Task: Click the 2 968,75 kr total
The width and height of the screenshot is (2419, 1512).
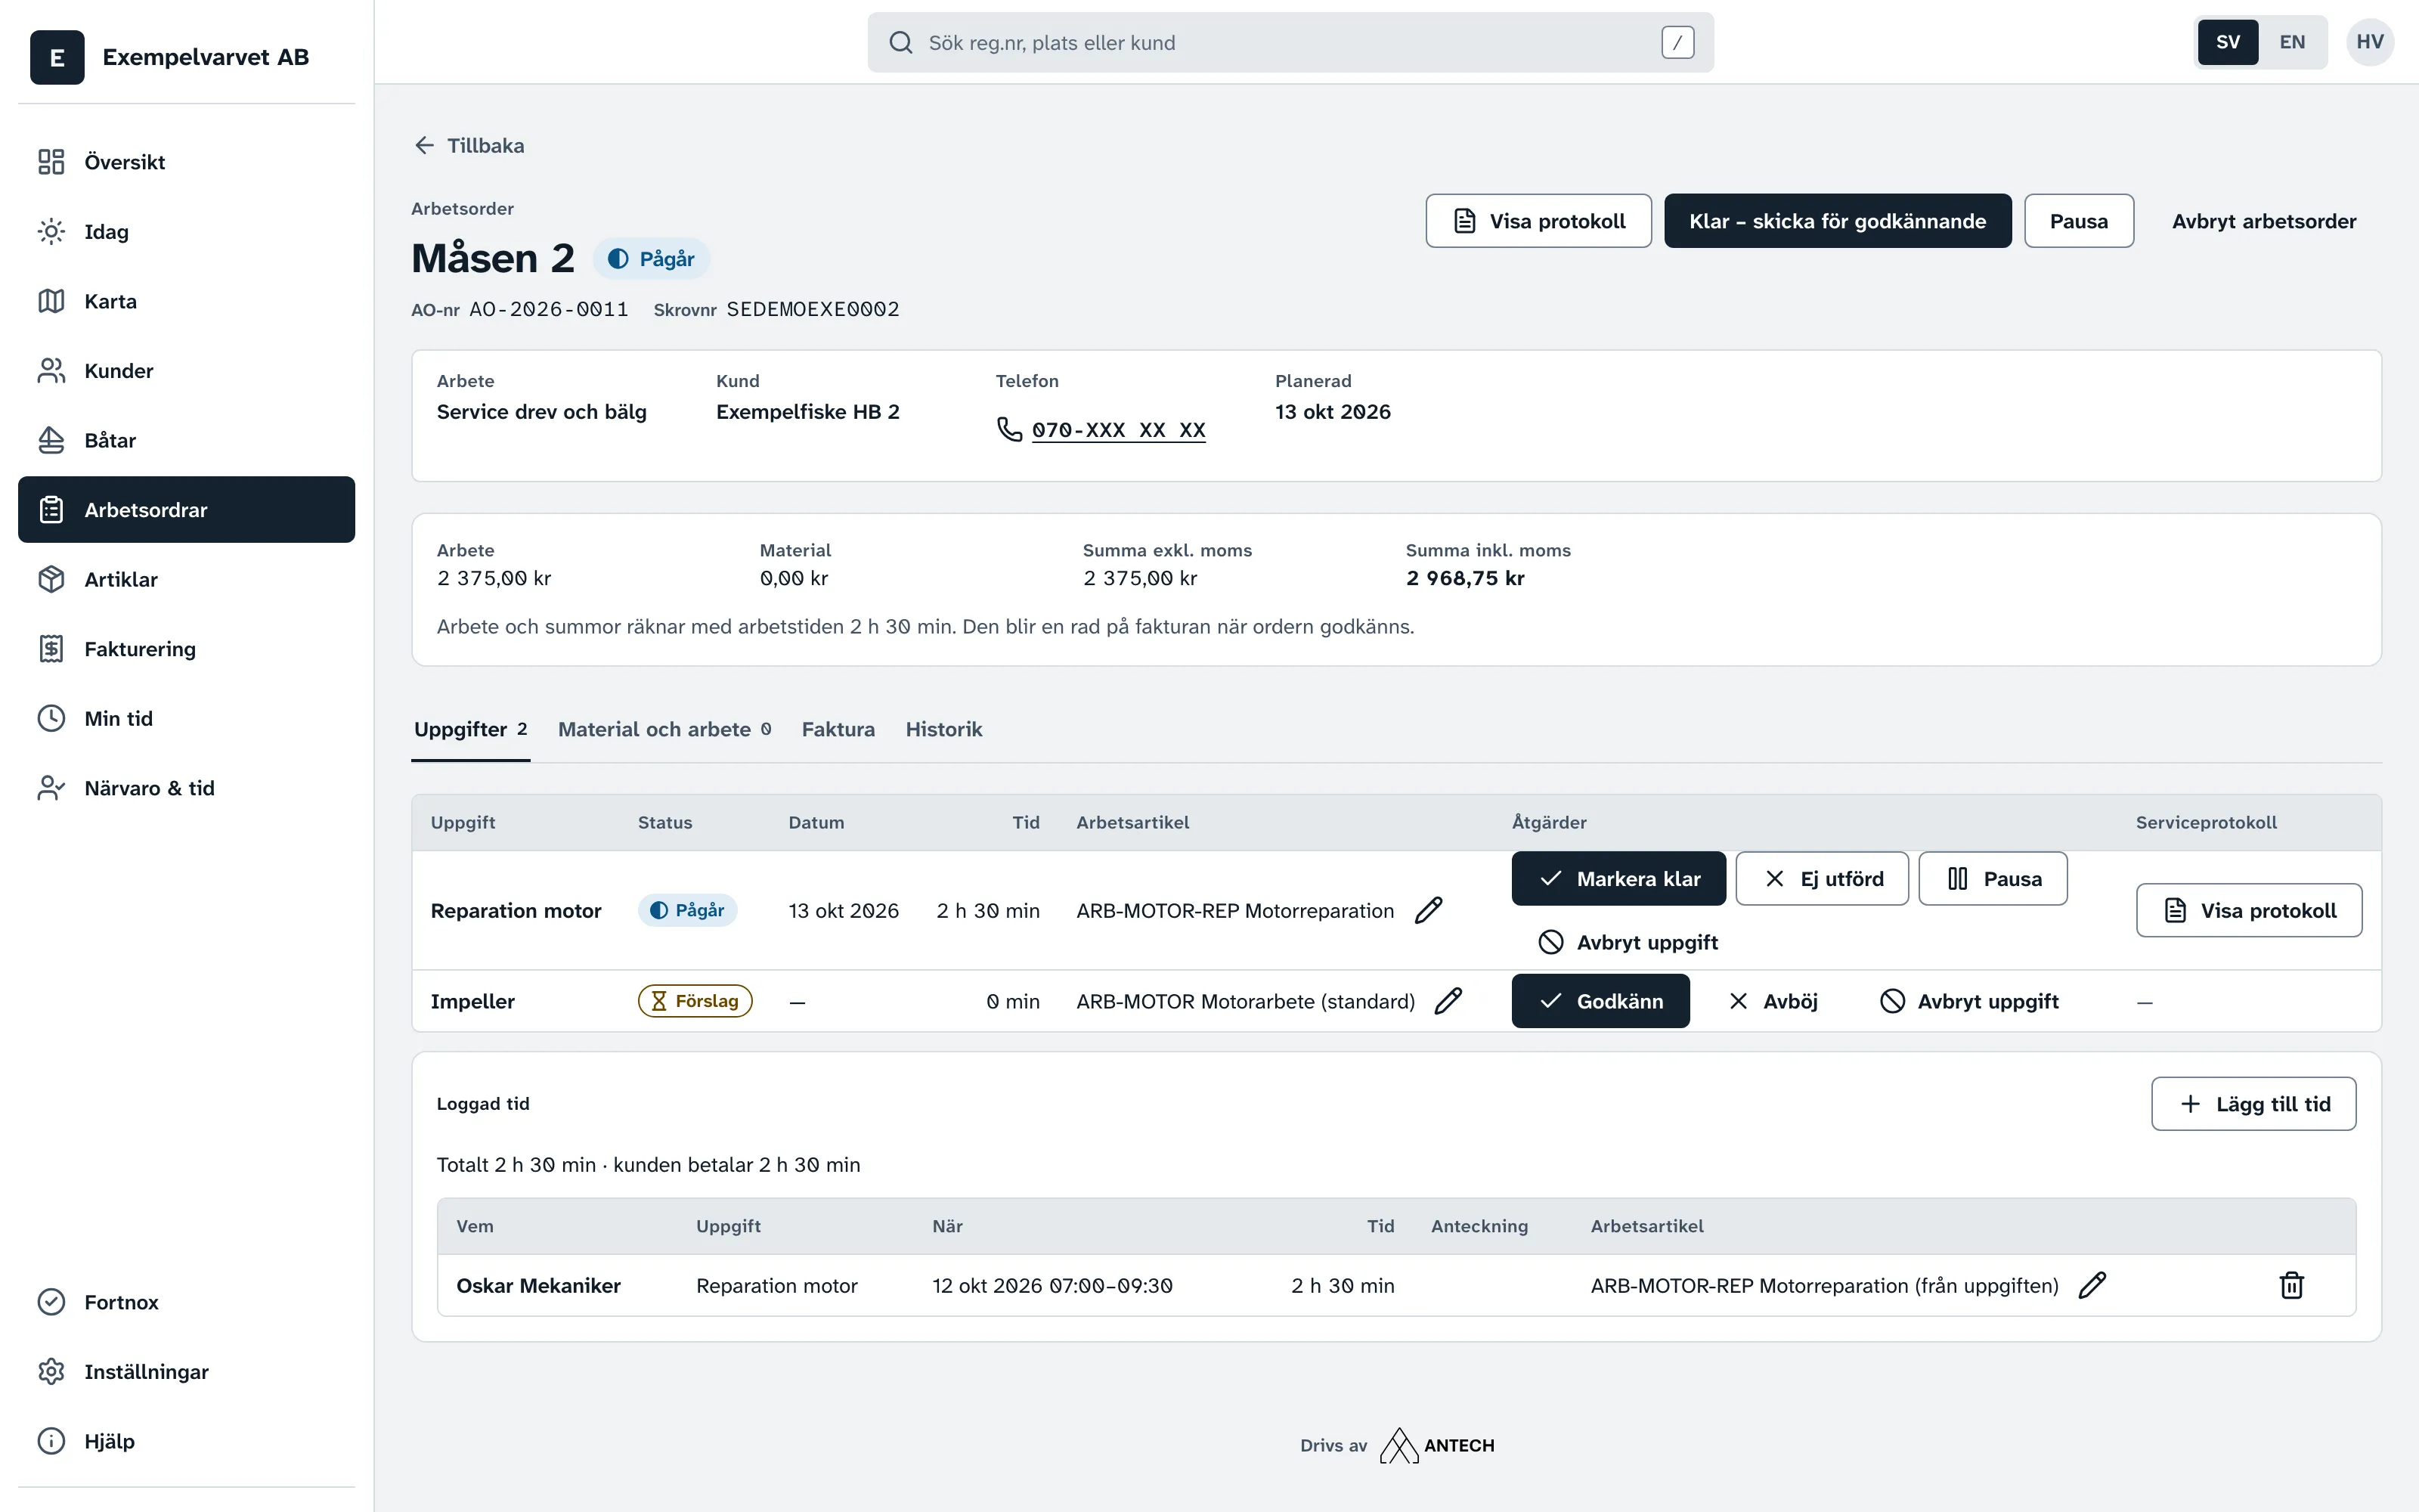Action: [x=1466, y=578]
